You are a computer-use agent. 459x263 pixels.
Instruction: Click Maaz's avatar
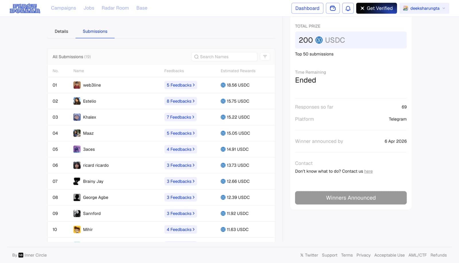[x=77, y=133]
